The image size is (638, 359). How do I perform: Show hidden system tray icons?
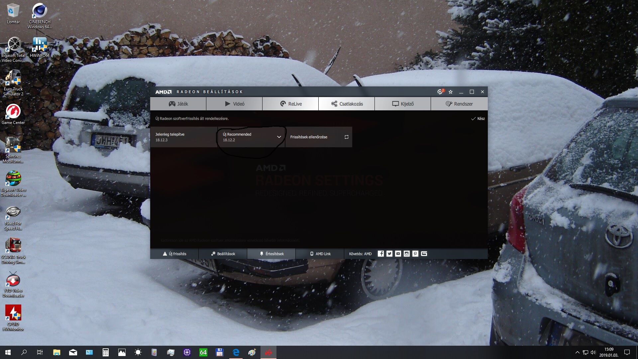(577, 352)
